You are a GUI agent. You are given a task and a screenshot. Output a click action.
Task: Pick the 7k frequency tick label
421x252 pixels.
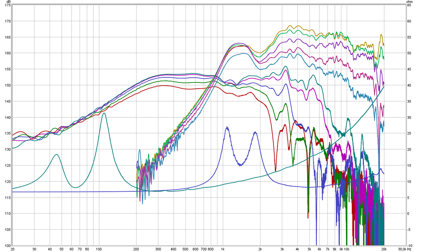(x=328, y=249)
